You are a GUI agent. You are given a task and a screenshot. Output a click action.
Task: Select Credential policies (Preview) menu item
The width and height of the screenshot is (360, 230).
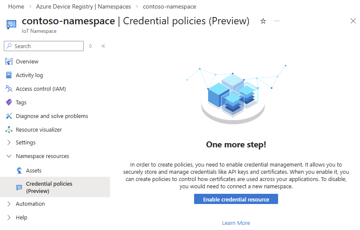(x=49, y=187)
